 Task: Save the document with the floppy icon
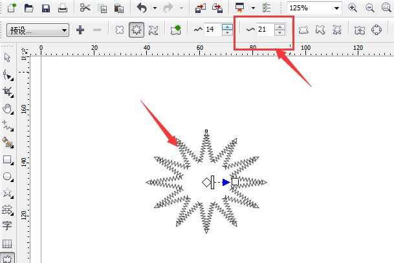pos(46,8)
